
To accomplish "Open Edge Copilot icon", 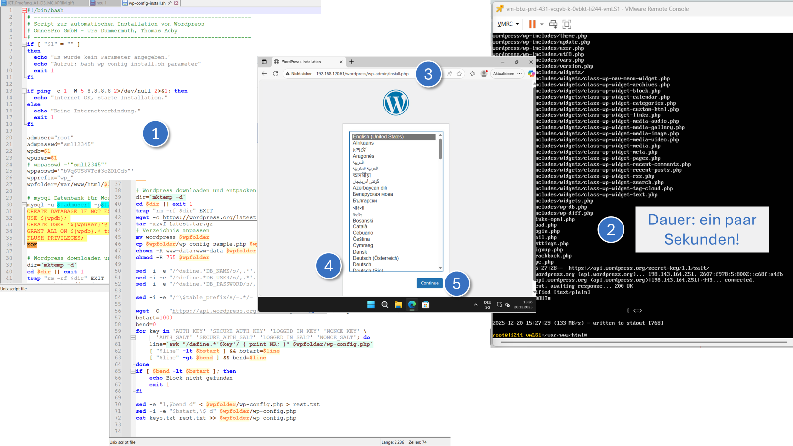I will pyautogui.click(x=531, y=74).
